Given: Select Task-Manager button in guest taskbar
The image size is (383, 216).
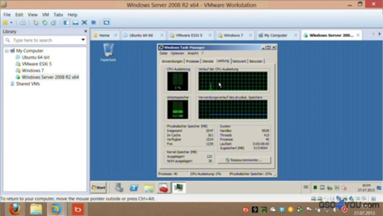Looking at the screenshot, I should tap(179, 187).
